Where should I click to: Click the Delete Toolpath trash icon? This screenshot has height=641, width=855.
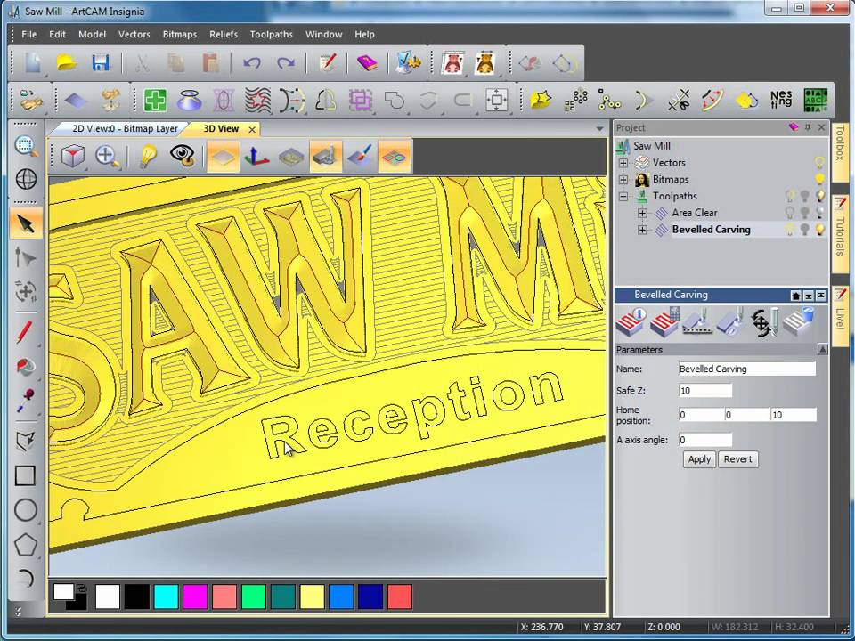[x=798, y=321]
